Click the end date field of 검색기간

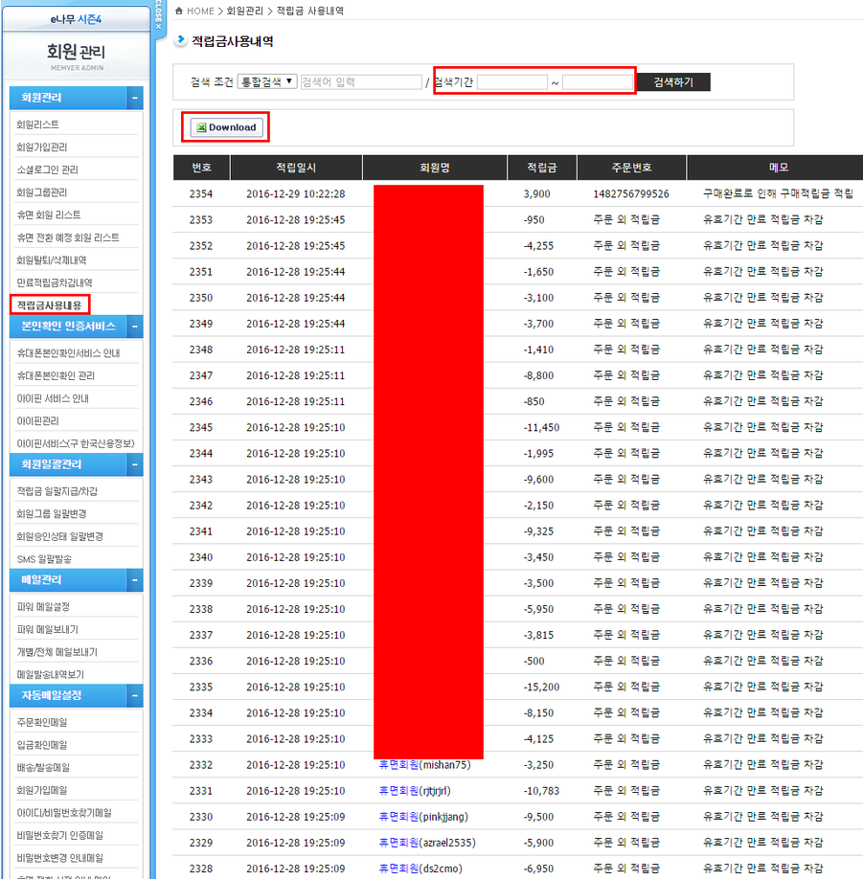pyautogui.click(x=598, y=83)
